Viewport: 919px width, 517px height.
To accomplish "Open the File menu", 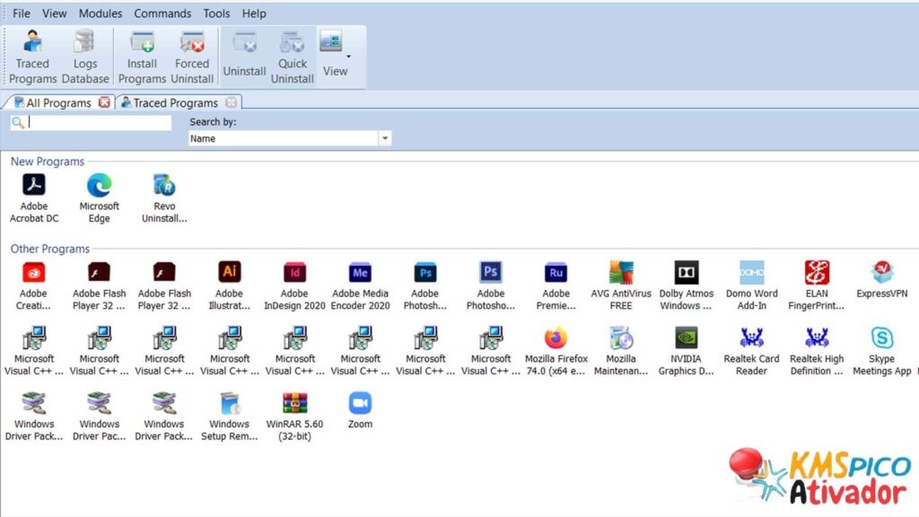I will coord(22,13).
